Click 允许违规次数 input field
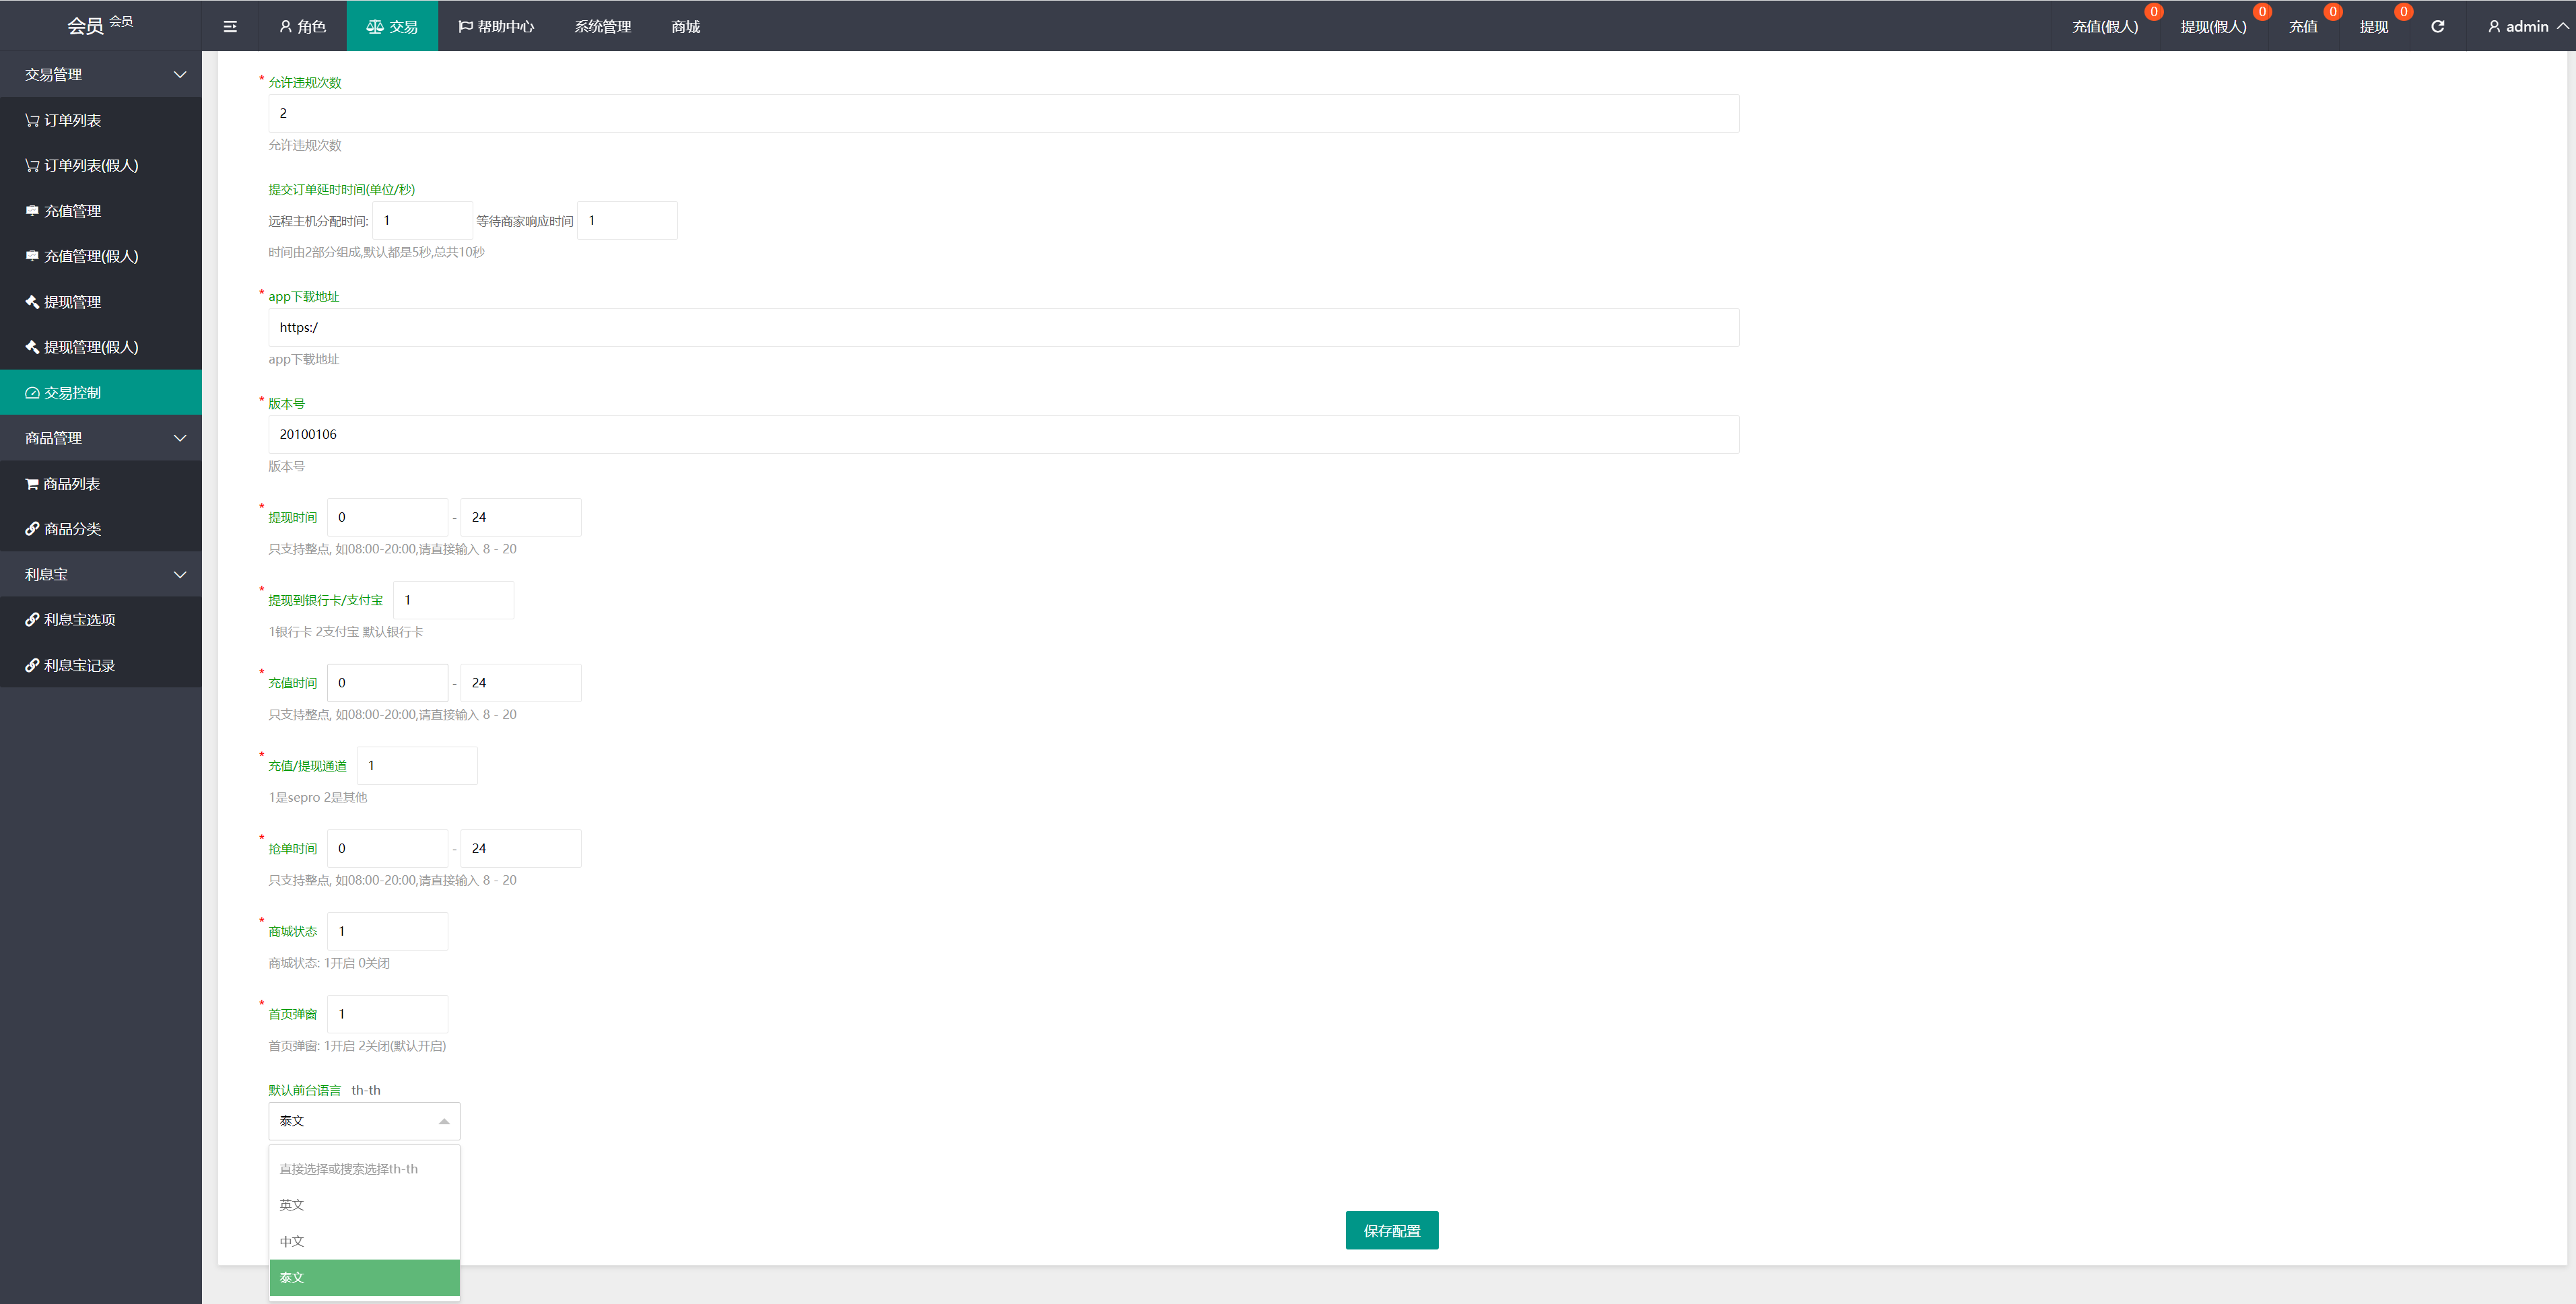 tap(999, 113)
